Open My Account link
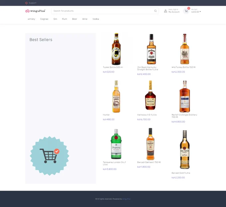The height and width of the screenshot is (207, 226). pyautogui.click(x=174, y=12)
